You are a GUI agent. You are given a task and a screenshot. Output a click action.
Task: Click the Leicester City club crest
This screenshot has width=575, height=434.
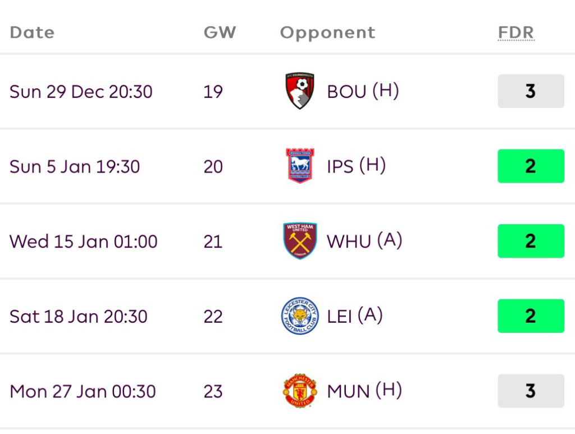coord(300,317)
